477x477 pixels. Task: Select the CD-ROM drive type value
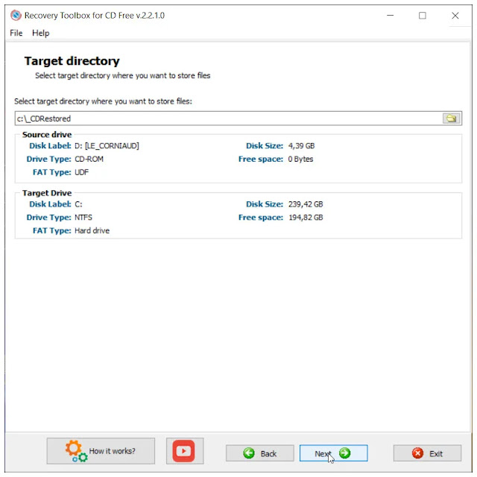click(x=89, y=159)
